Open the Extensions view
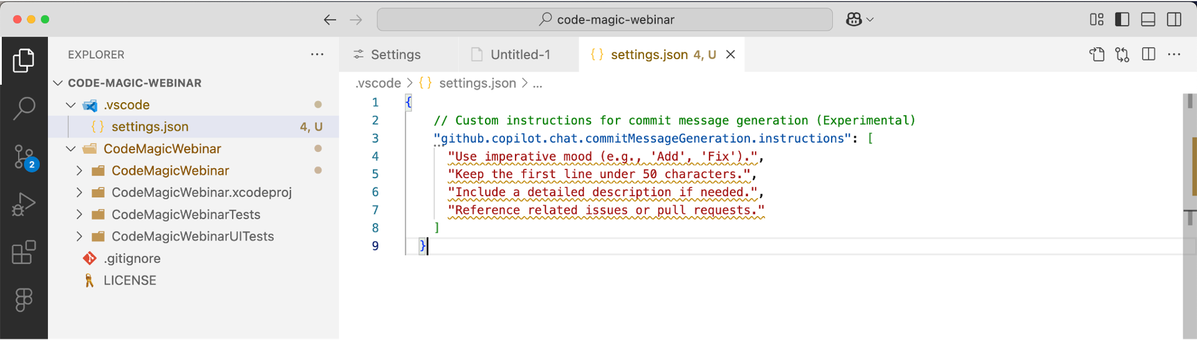The width and height of the screenshot is (1197, 340). click(24, 252)
